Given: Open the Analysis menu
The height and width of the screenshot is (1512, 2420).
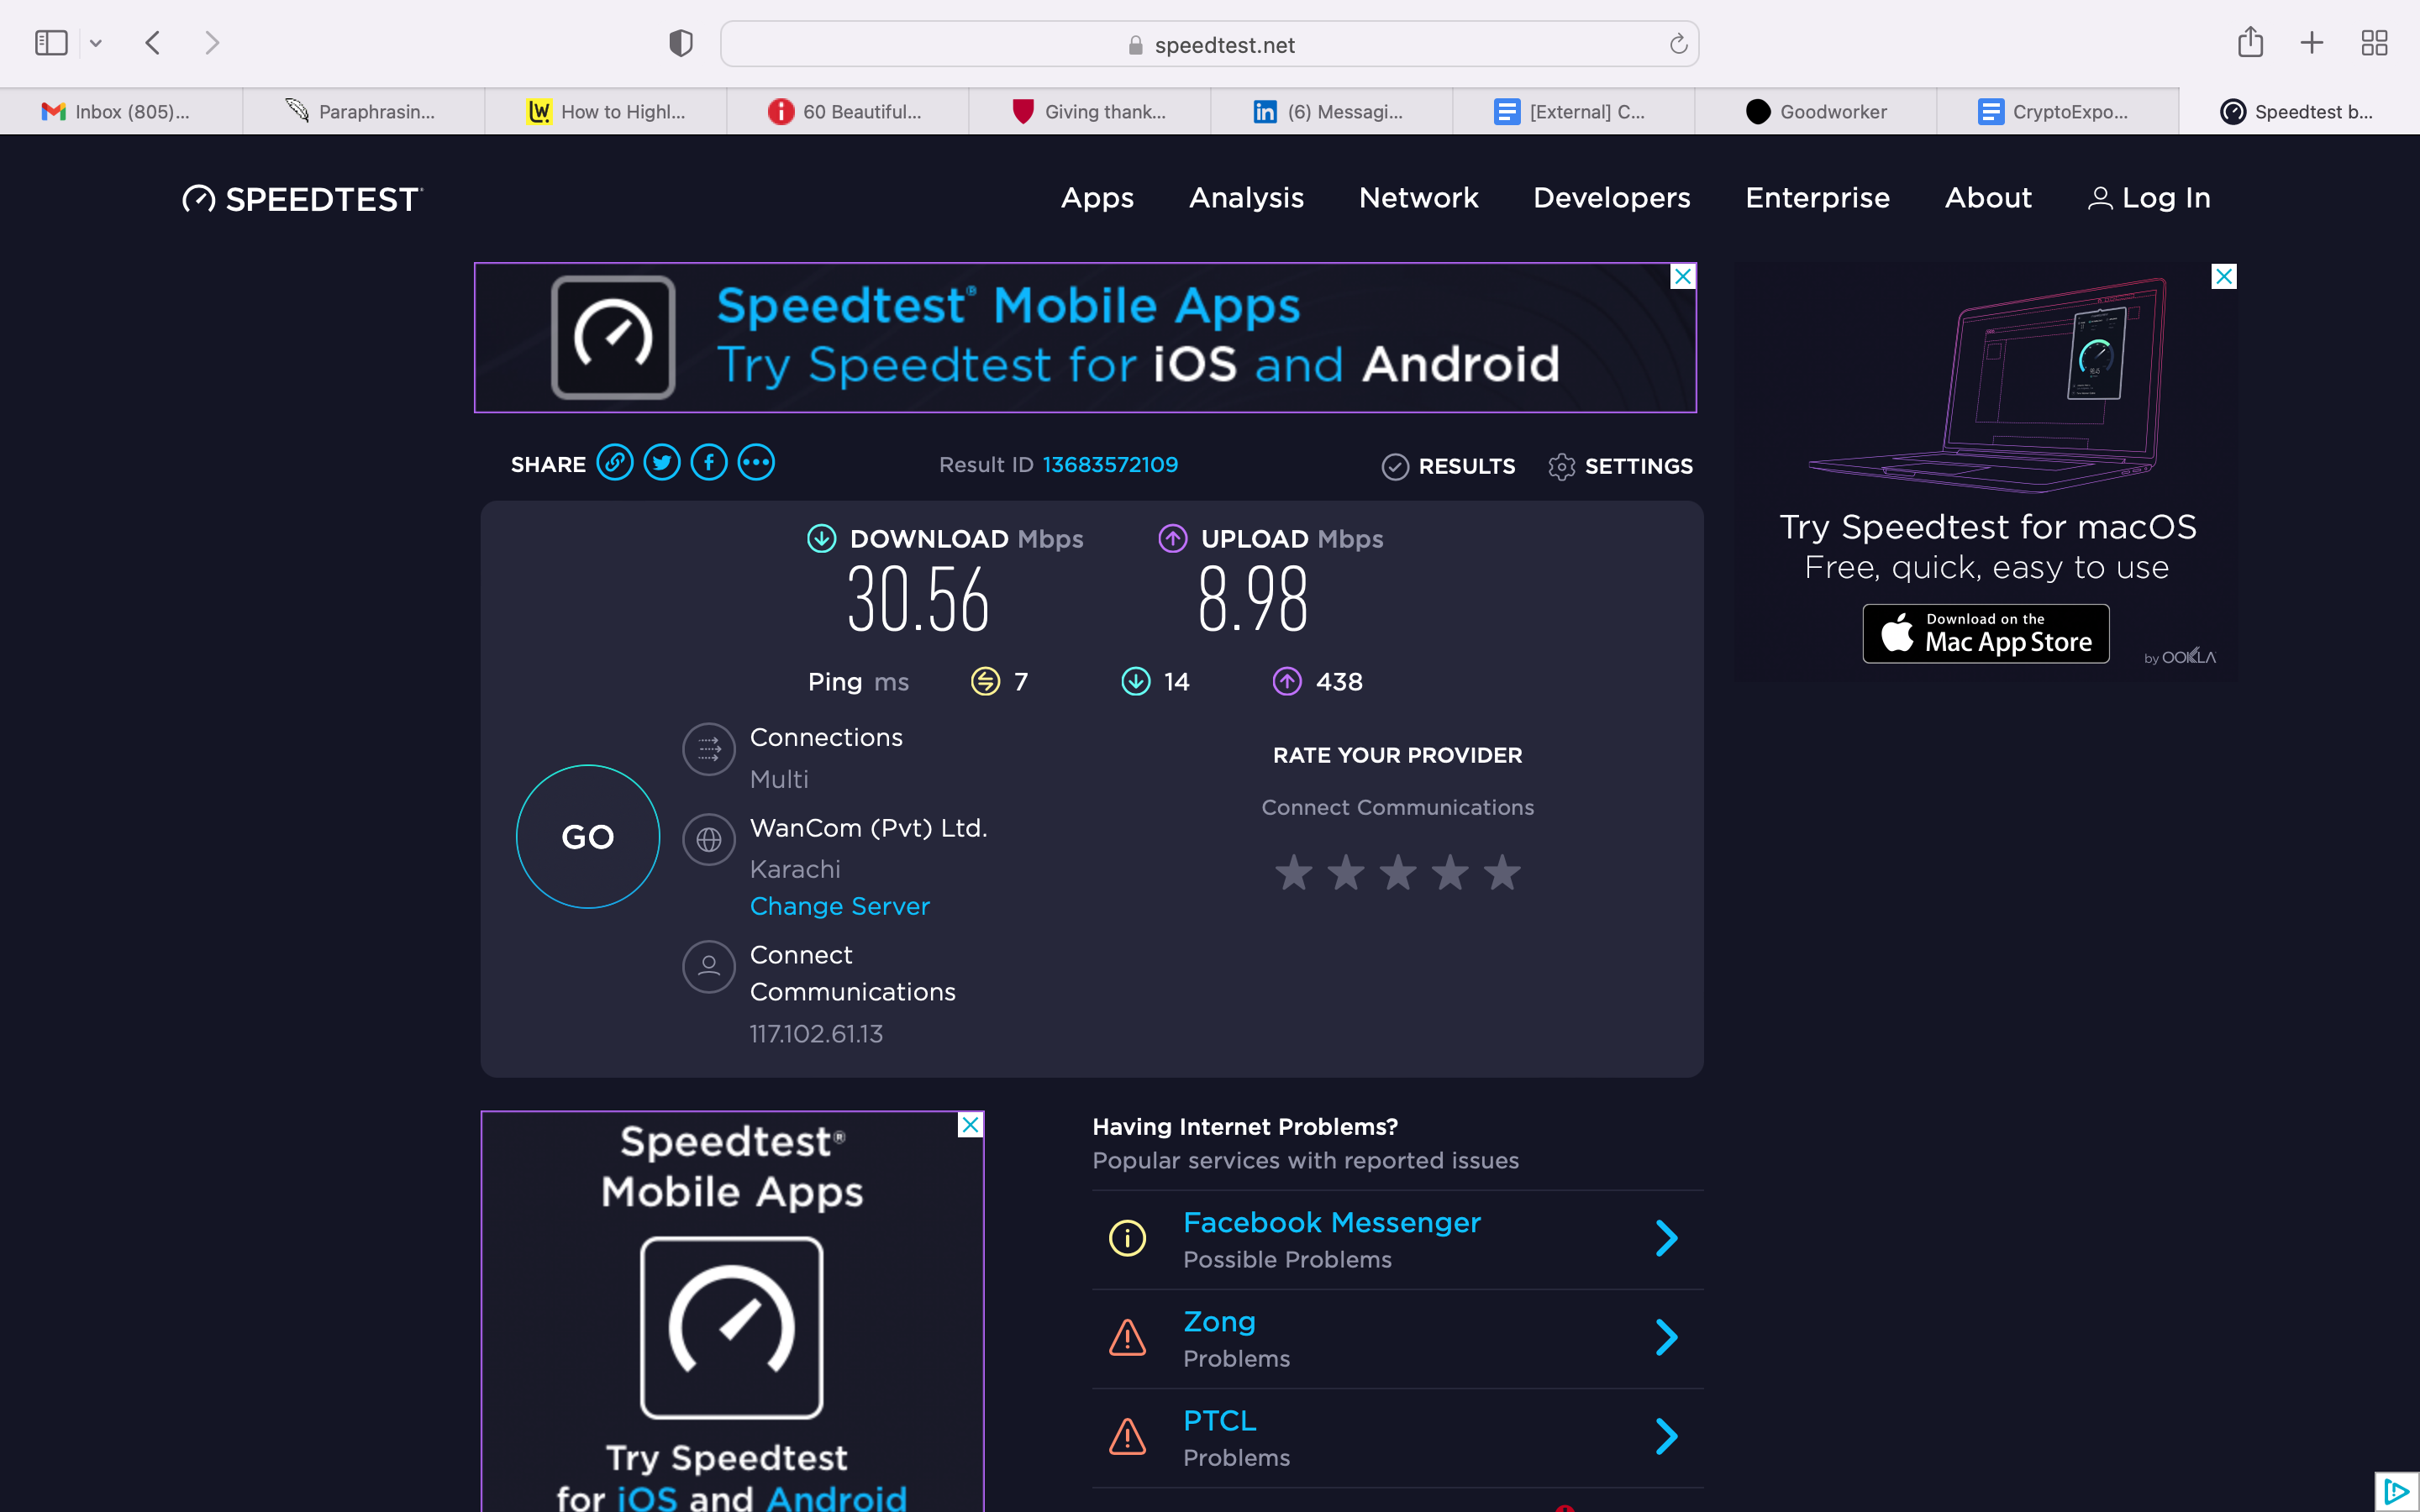Looking at the screenshot, I should tap(1246, 198).
